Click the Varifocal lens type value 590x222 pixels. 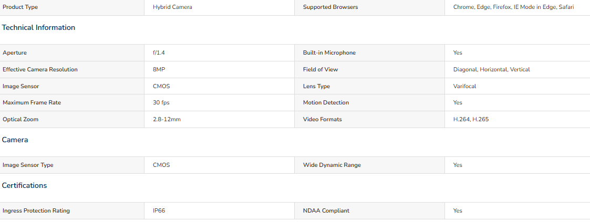[x=465, y=87]
